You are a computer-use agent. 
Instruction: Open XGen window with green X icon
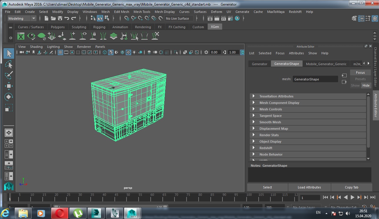coord(21,36)
